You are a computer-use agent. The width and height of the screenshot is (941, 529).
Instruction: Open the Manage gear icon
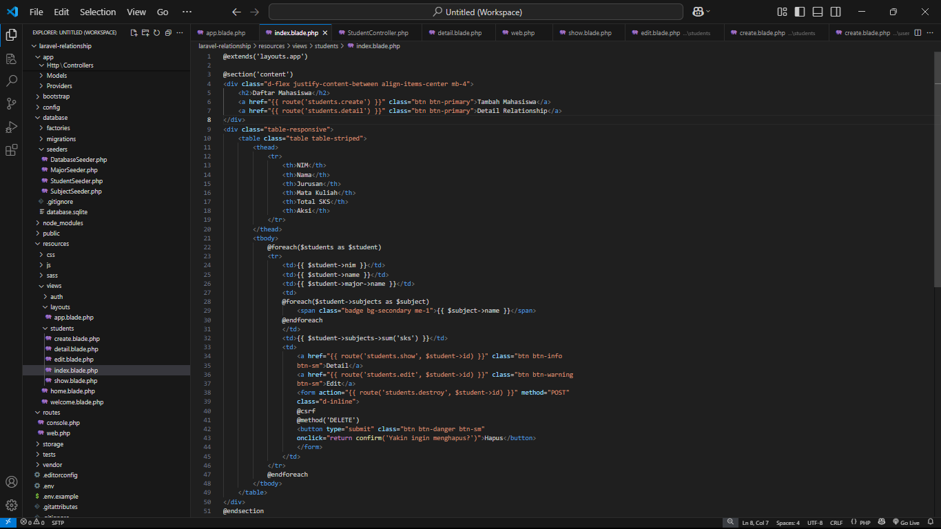coord(11,505)
